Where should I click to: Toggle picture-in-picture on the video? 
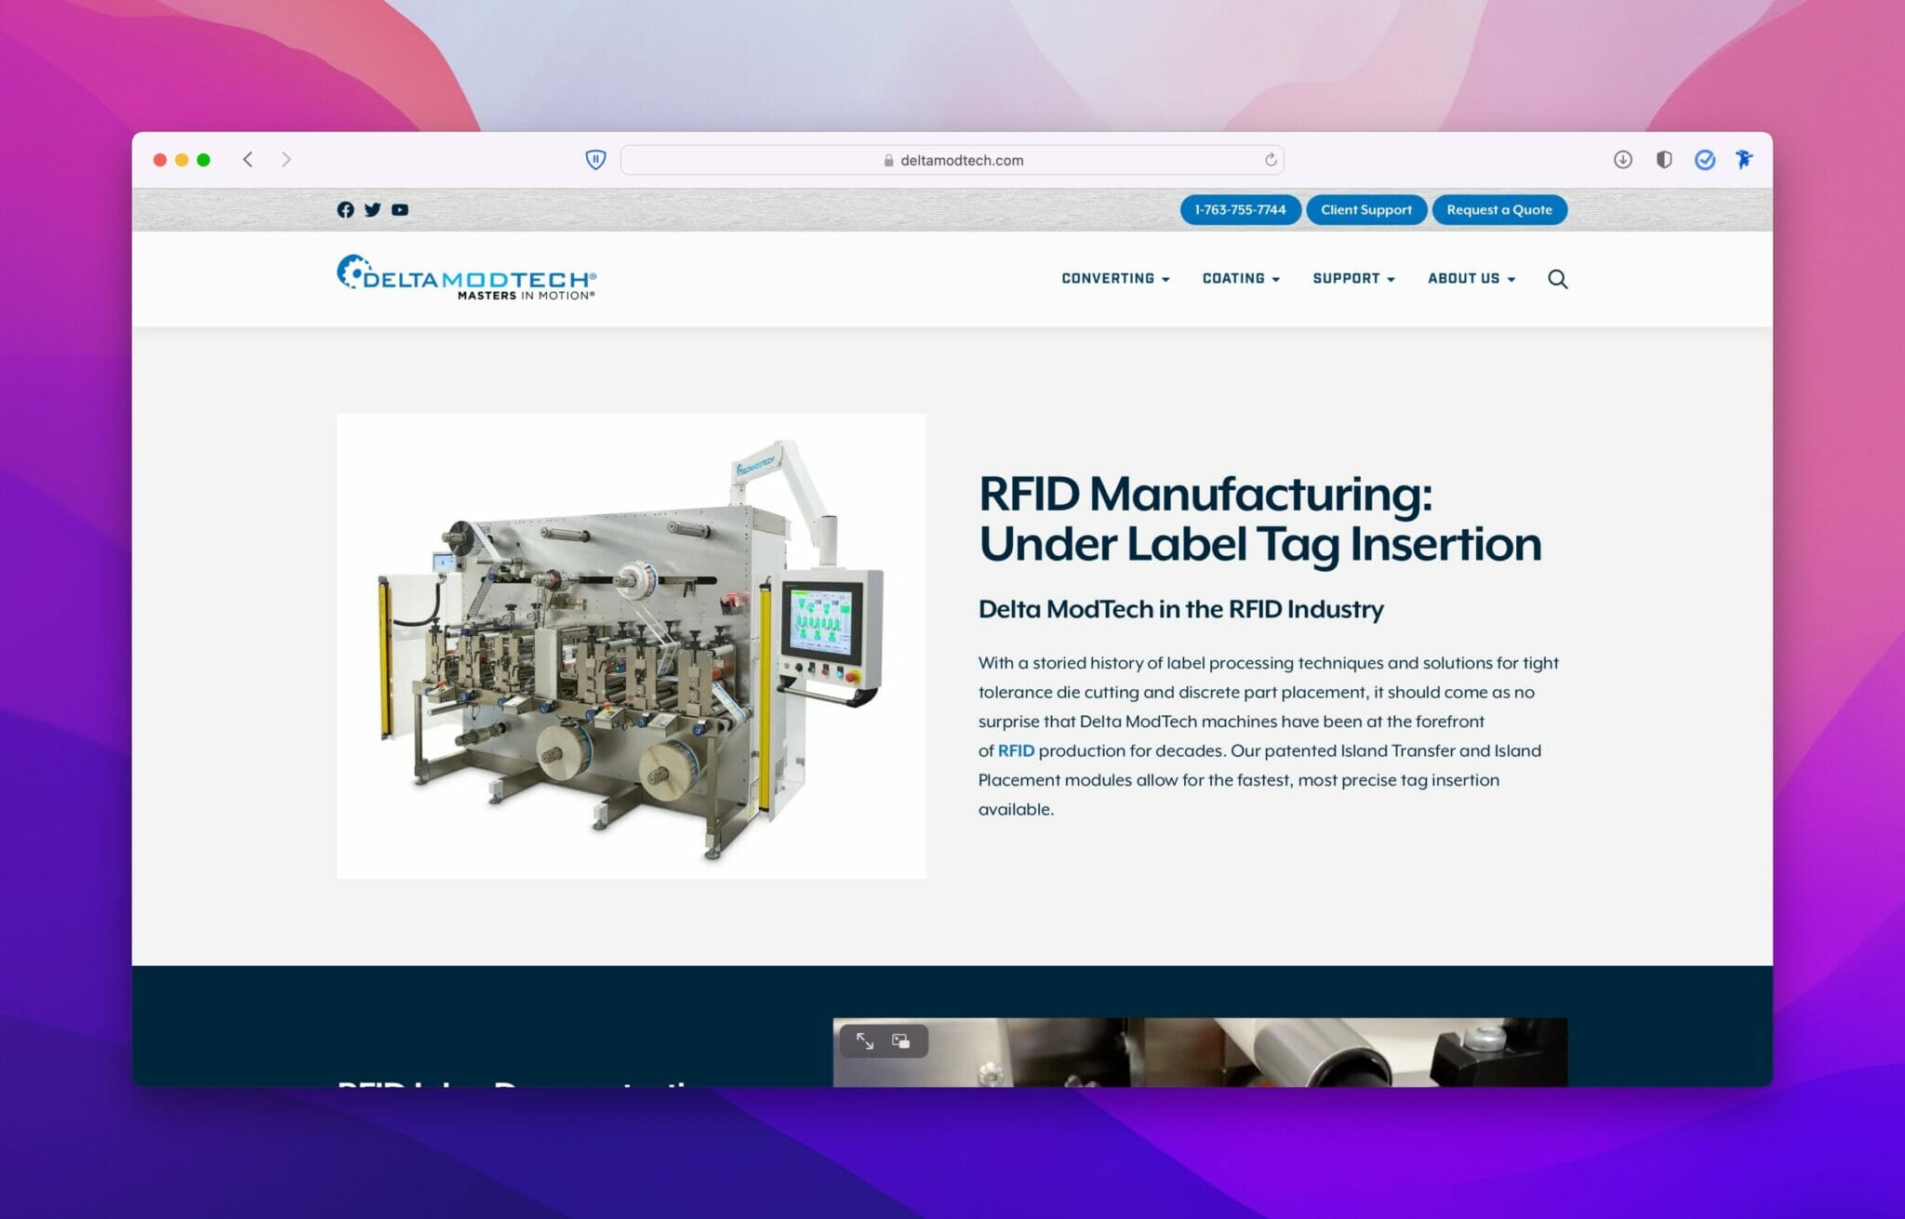[900, 1041]
